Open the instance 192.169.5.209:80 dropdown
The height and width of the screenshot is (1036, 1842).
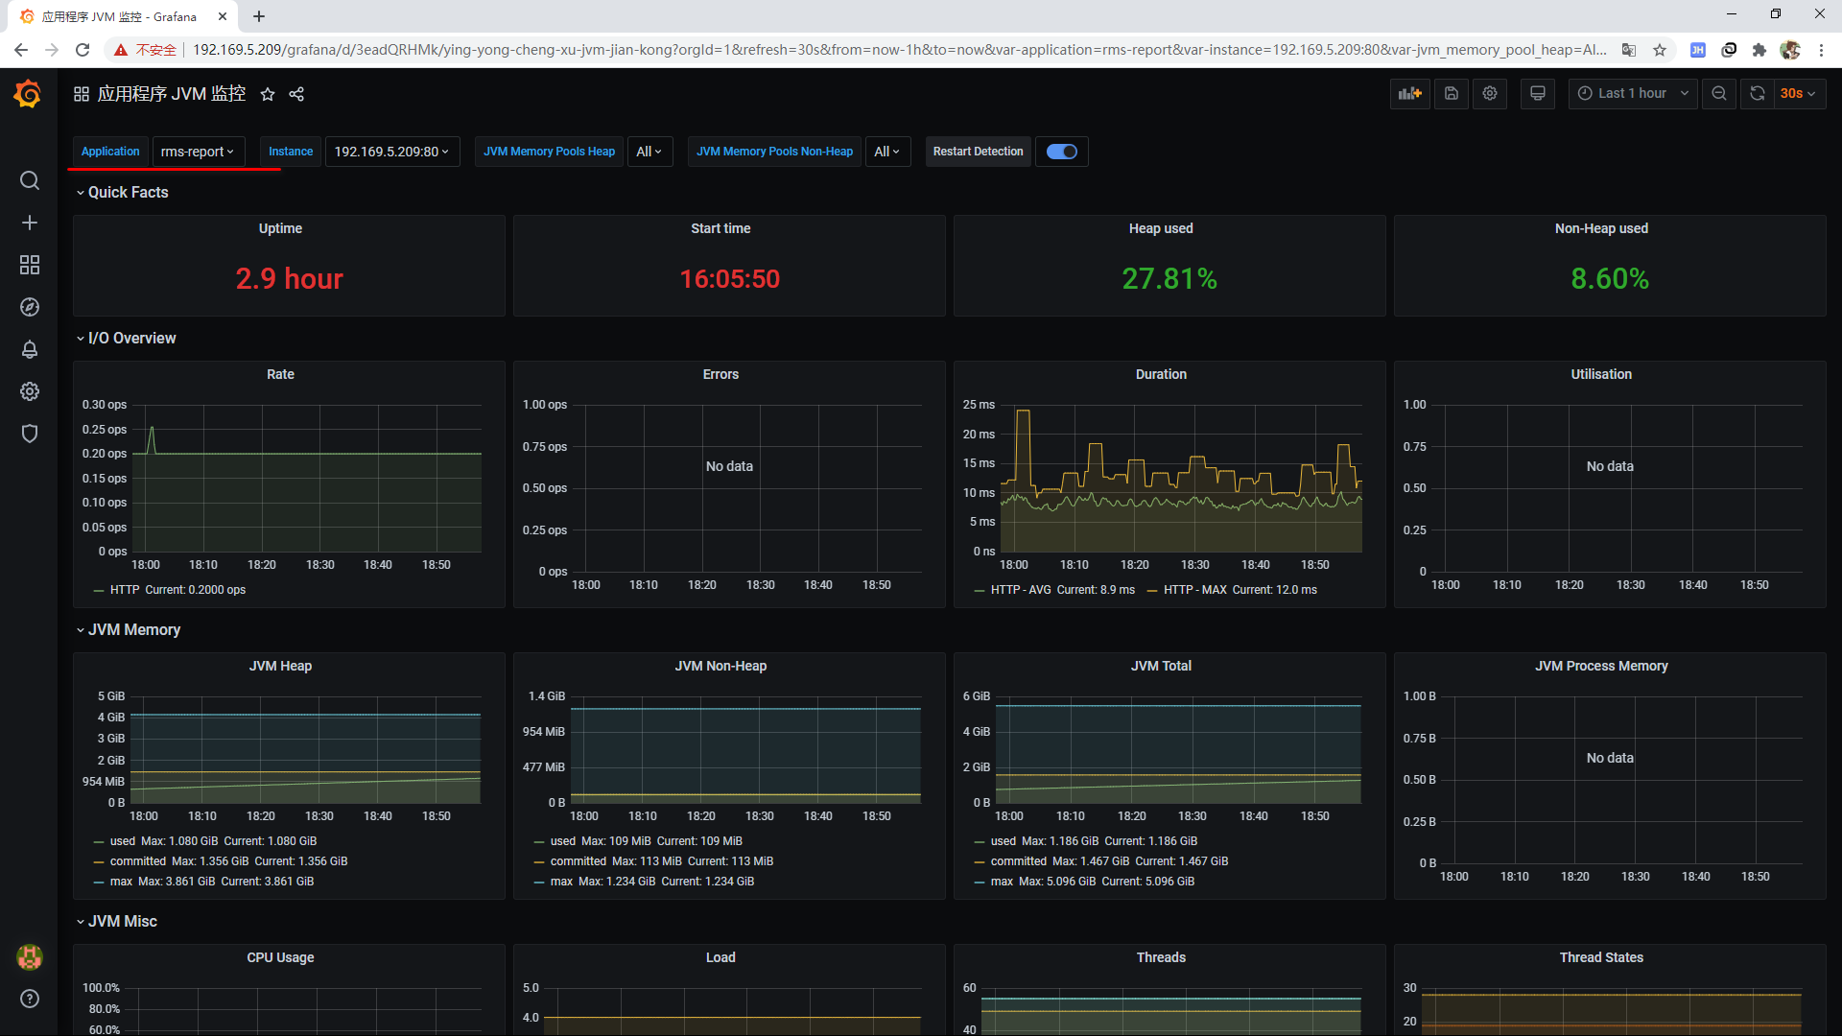391,152
